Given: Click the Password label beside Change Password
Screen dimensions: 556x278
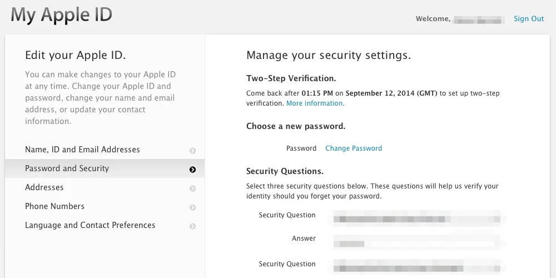Looking at the screenshot, I should tap(301, 148).
